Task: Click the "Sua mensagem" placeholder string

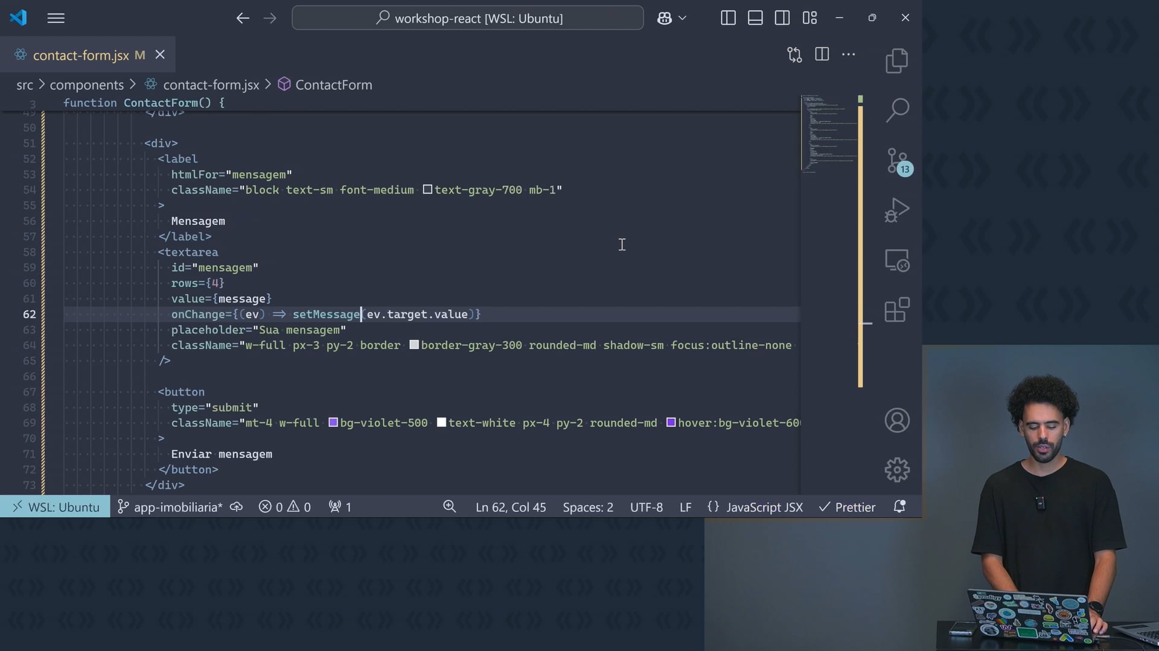Action: point(302,330)
